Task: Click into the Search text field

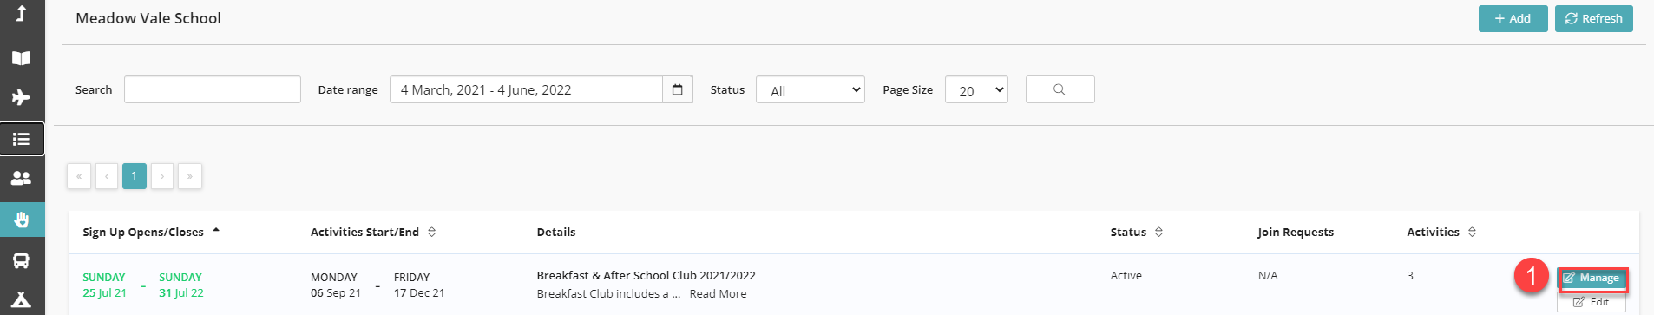Action: click(x=213, y=89)
